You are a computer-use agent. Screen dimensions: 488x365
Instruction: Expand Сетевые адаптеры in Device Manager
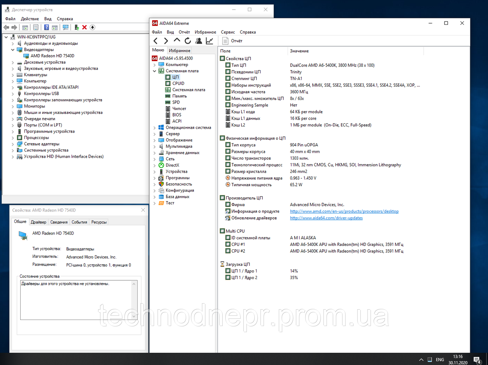pos(13,144)
